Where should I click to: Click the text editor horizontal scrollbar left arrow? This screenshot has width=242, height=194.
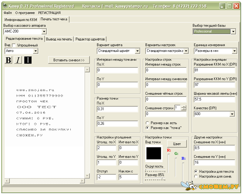pos(7,181)
